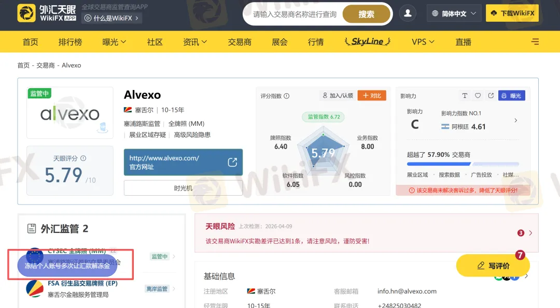Click the 写评价 write review button
This screenshot has width=560, height=308.
tap(493, 266)
